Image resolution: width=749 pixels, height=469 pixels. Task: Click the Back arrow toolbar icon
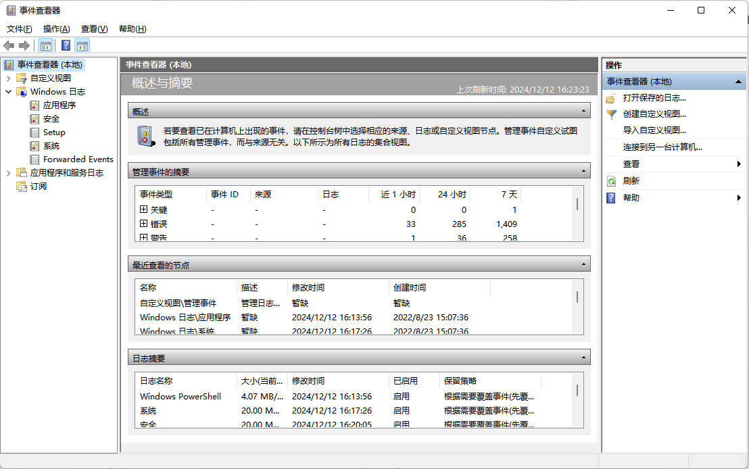point(9,46)
